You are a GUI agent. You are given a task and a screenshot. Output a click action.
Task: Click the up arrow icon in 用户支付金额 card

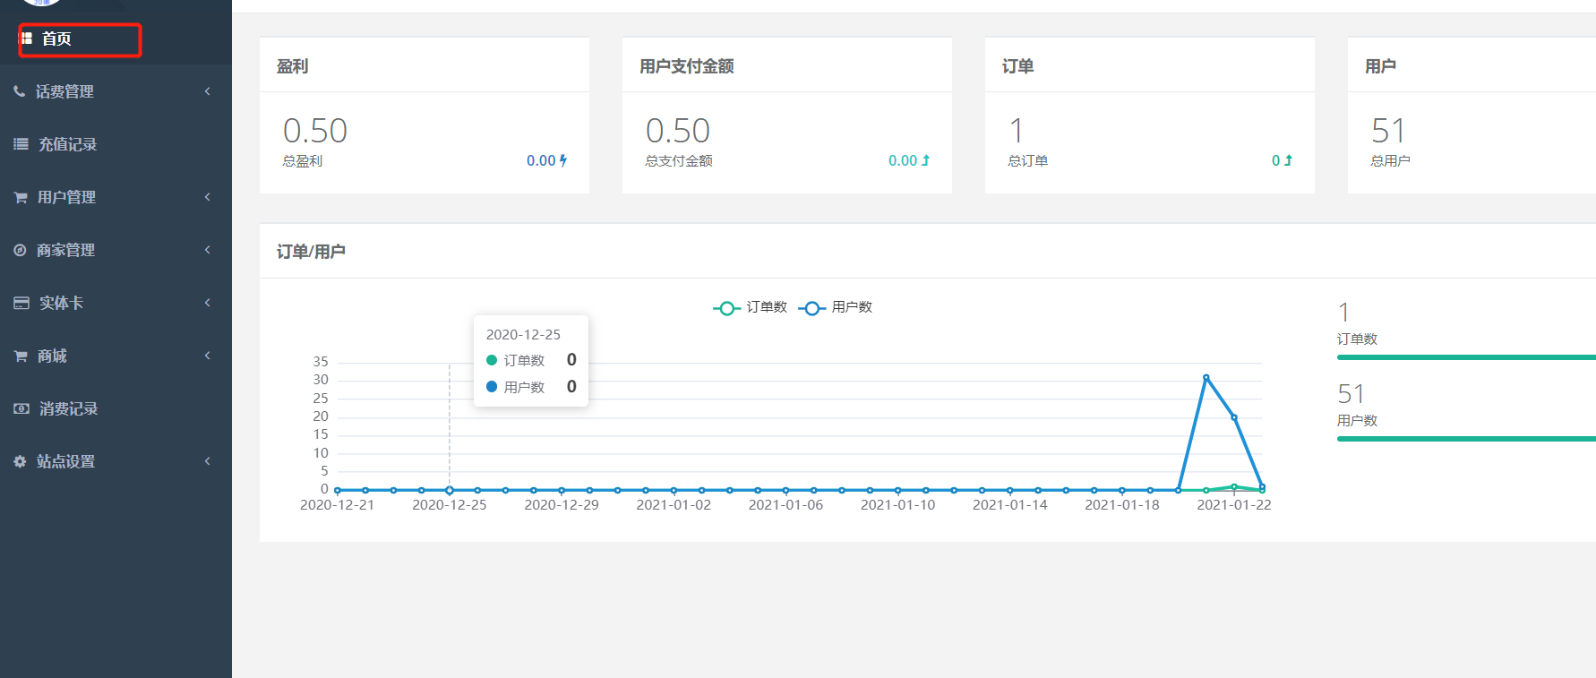tap(926, 160)
